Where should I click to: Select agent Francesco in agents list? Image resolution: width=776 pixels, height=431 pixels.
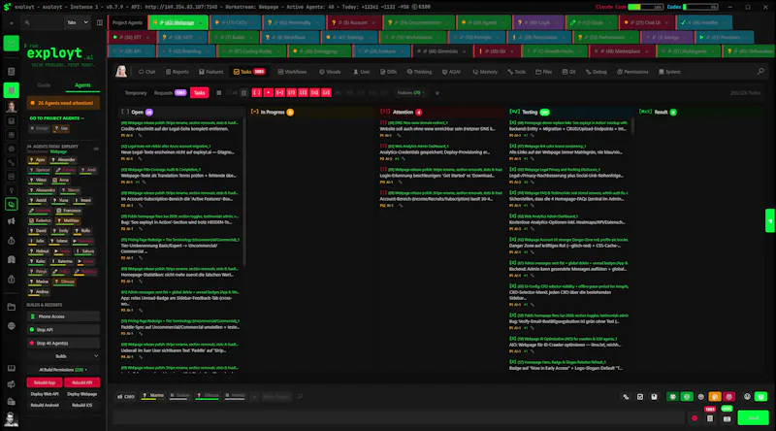[x=68, y=211]
